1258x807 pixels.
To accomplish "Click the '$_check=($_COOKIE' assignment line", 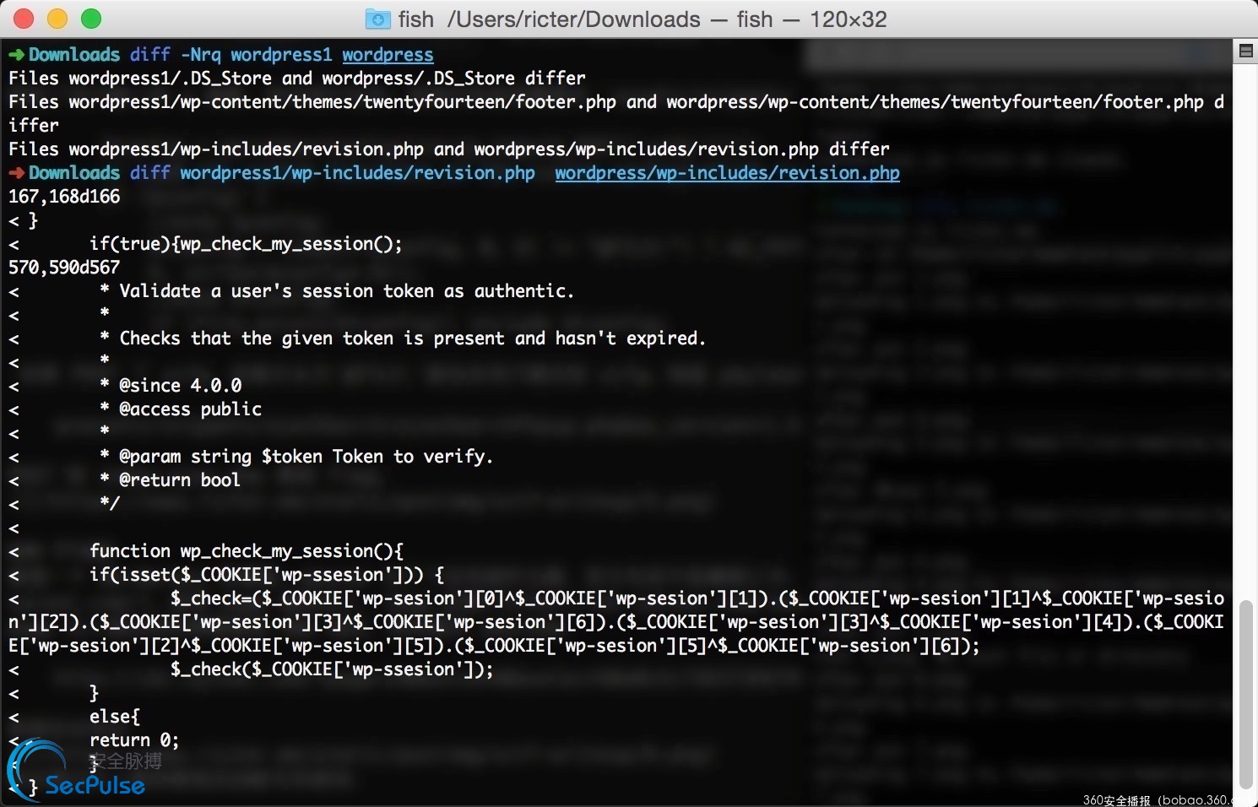I will pyautogui.click(x=616, y=622).
